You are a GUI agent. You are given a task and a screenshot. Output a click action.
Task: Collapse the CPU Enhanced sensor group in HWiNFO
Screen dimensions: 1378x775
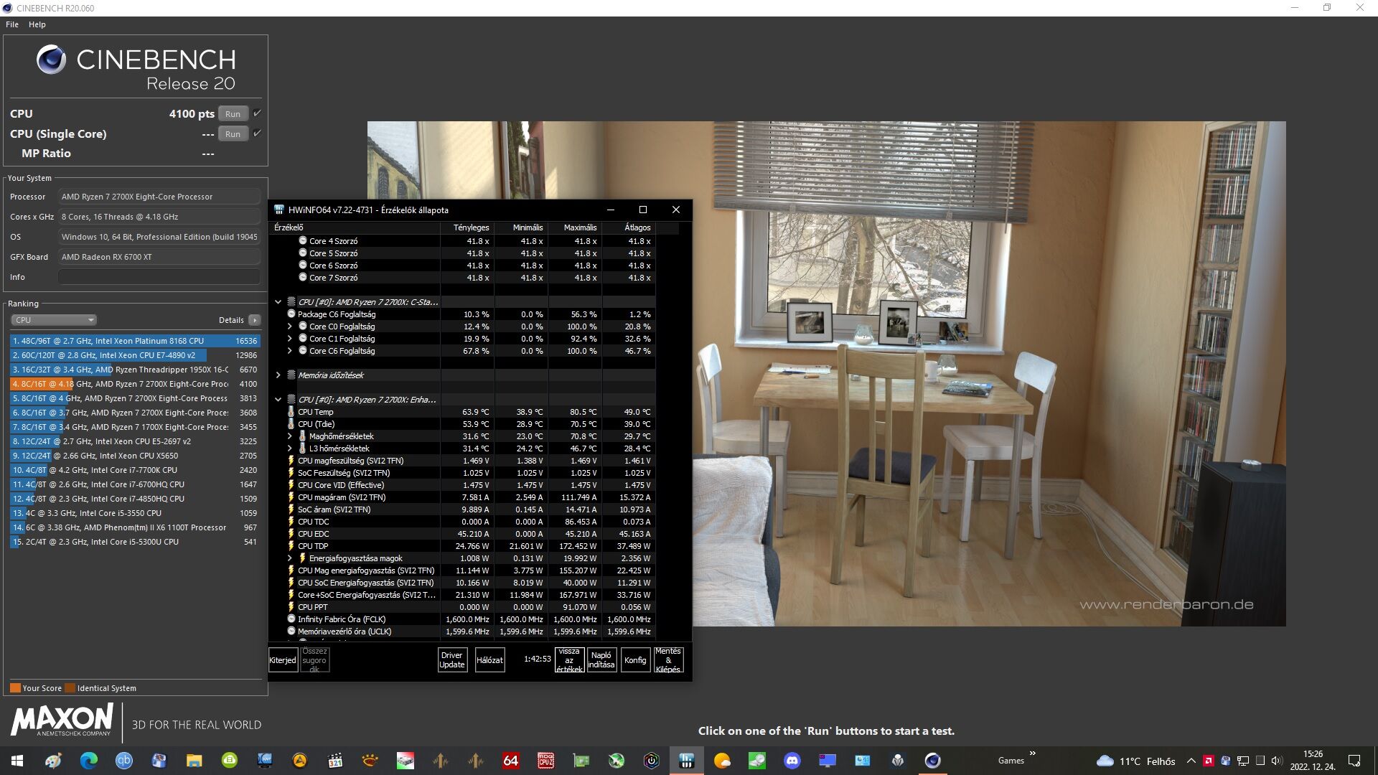tap(278, 400)
